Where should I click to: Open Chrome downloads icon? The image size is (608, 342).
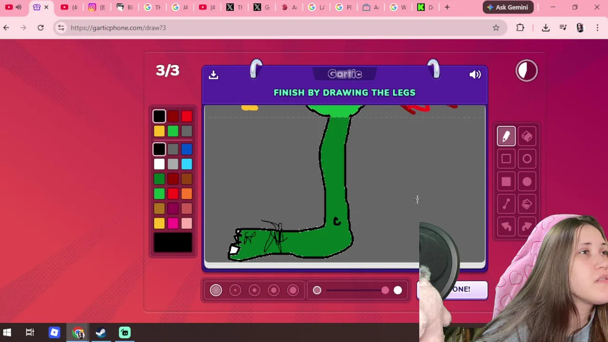(545, 28)
